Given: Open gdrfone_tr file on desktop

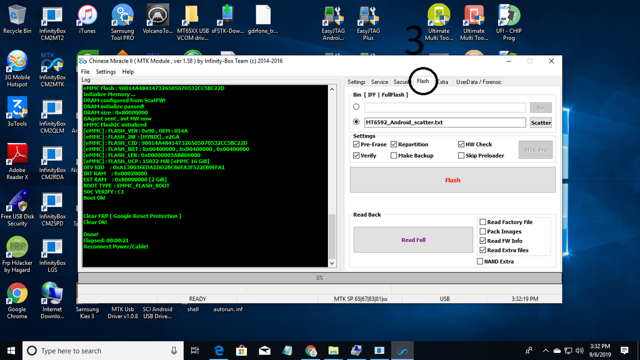Looking at the screenshot, I should [x=262, y=20].
